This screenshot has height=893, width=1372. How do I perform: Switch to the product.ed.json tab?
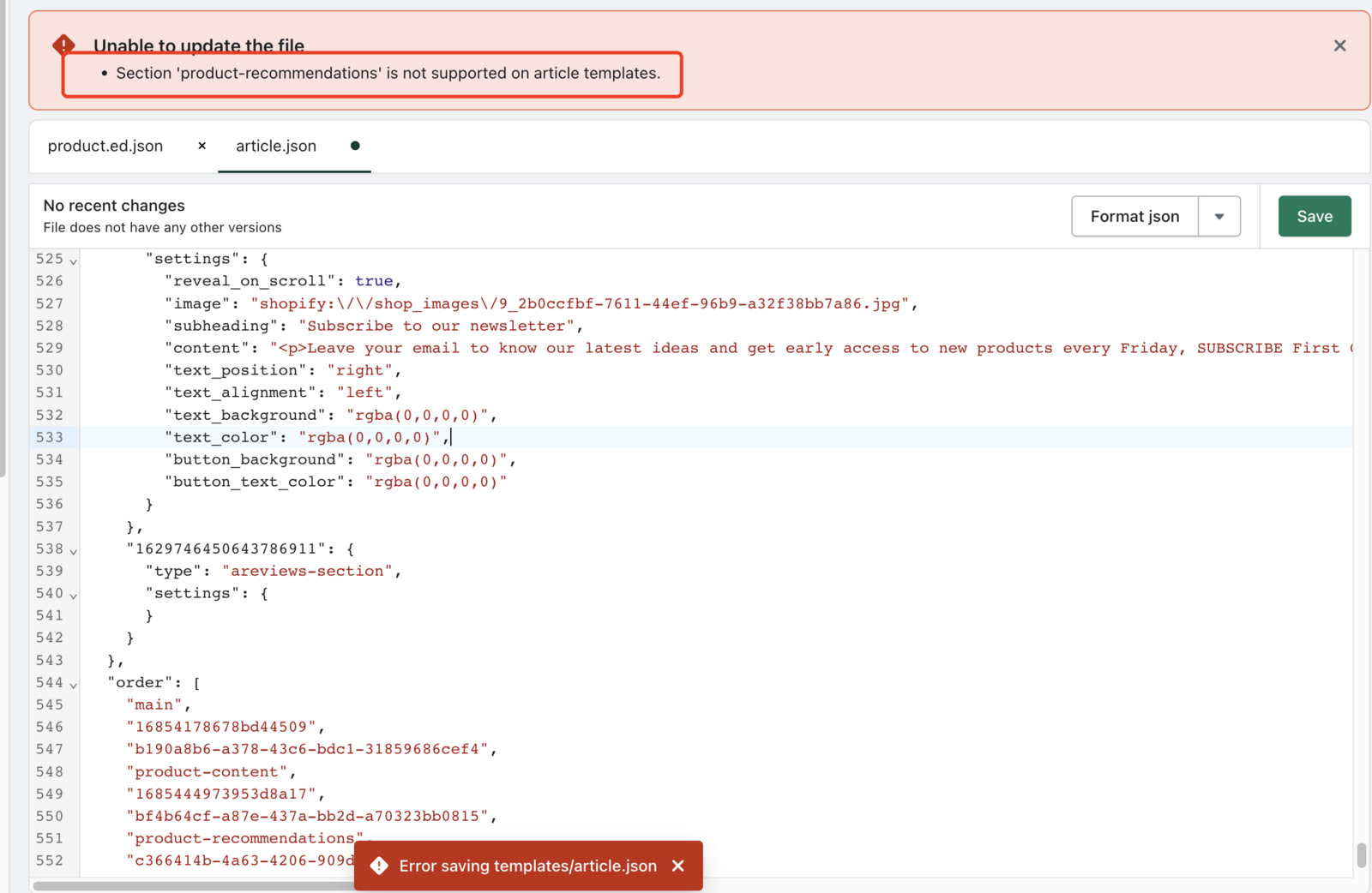point(105,146)
